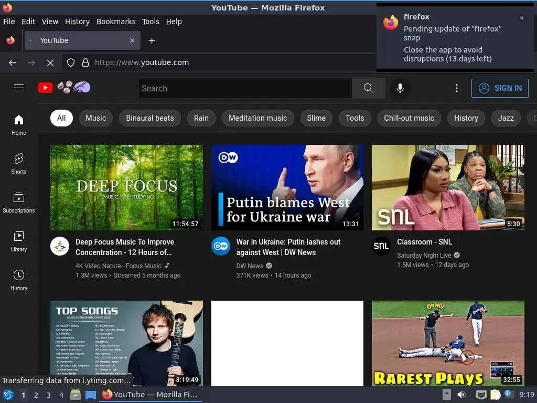Click the file manager icon in taskbar
The width and height of the screenshot is (537, 403).
76,395
